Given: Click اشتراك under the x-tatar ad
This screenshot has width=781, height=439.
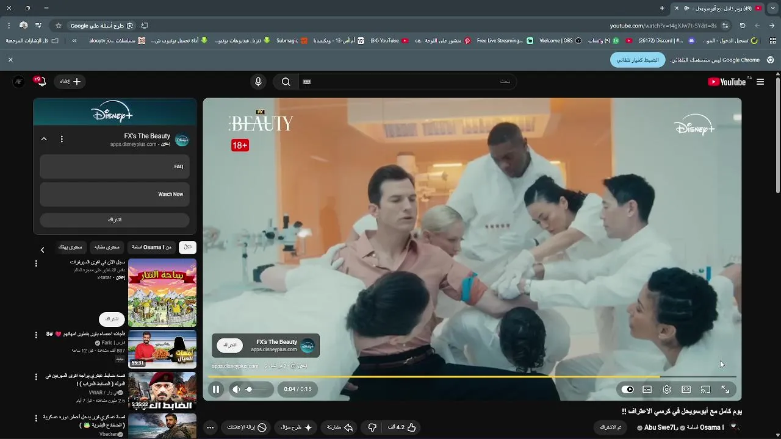Looking at the screenshot, I should point(112,319).
